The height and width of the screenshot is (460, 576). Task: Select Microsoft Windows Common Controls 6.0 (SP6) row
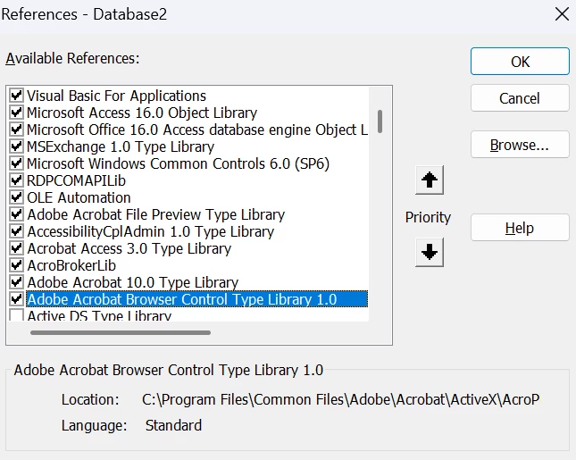click(179, 163)
